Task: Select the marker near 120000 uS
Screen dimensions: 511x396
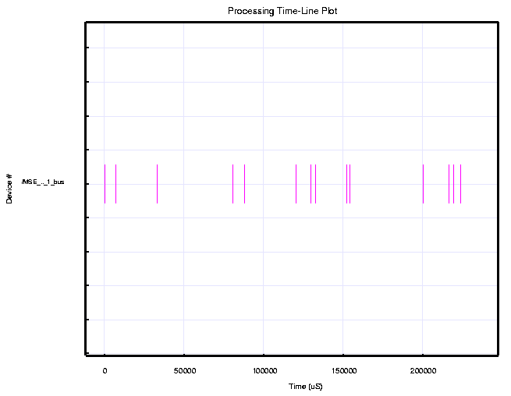Action: click(x=296, y=184)
